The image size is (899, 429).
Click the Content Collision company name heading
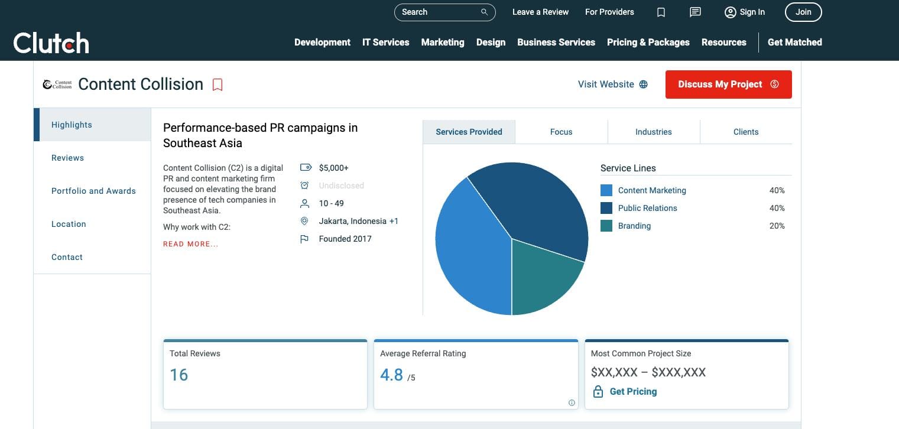141,84
